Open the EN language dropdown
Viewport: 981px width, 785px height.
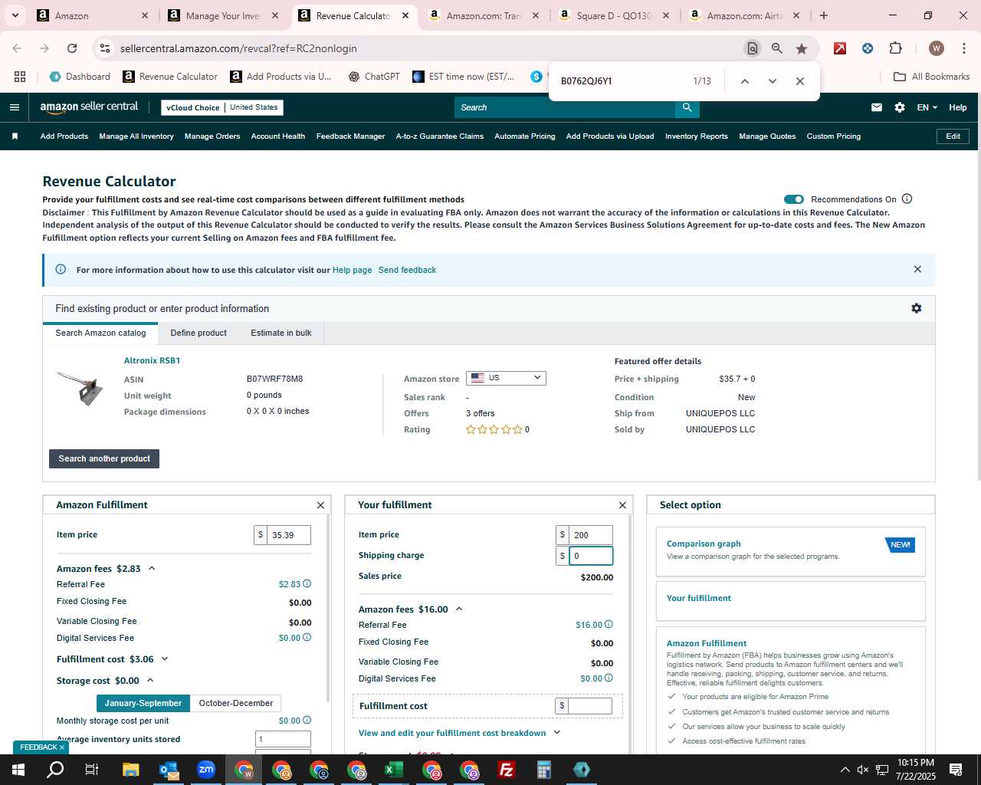[927, 107]
